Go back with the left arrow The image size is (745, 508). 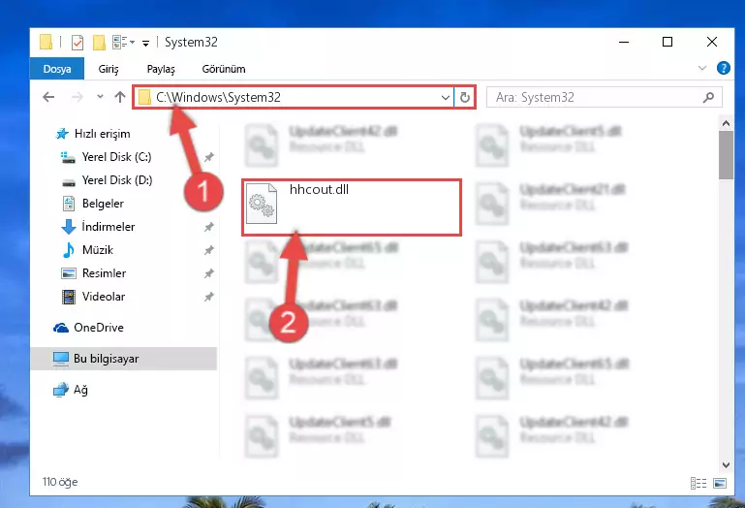[48, 97]
